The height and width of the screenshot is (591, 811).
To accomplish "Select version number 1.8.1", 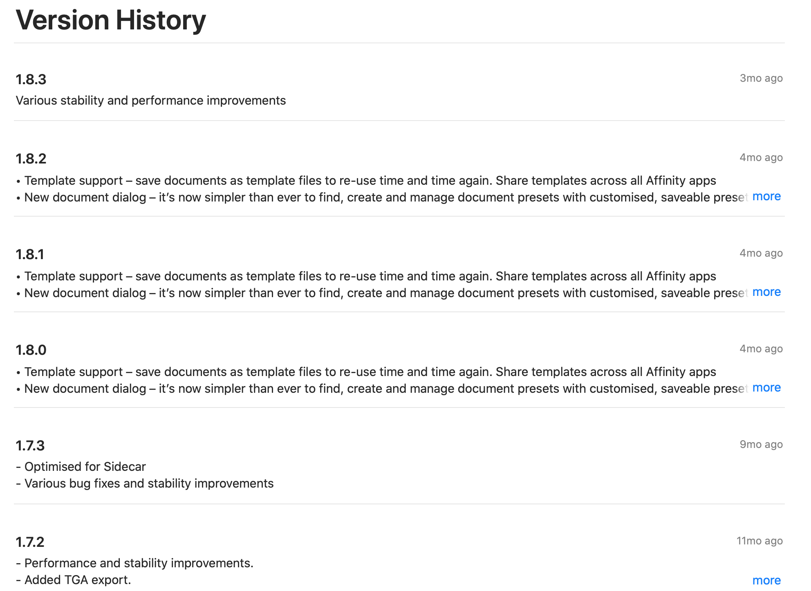I will (30, 254).
